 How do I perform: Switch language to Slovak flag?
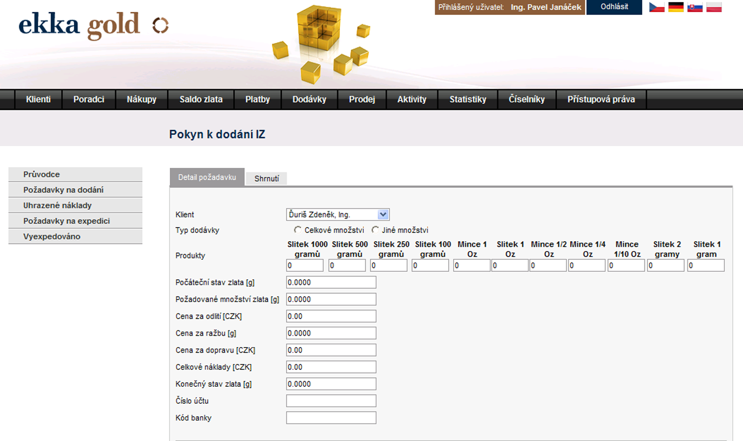[x=694, y=7]
